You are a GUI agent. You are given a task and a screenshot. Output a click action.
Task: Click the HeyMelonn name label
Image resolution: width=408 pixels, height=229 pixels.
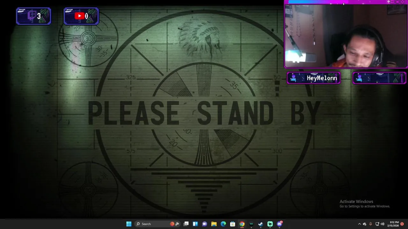pos(314,78)
